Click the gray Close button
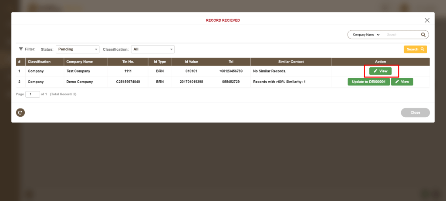This screenshot has width=446, height=201. point(415,112)
